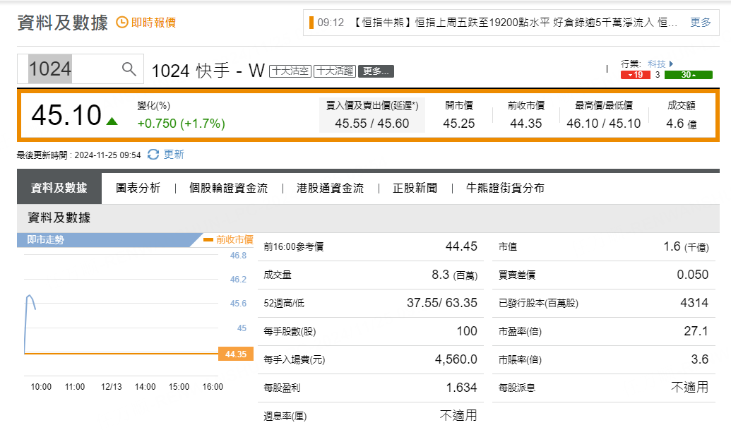Click the 每股盈利 value 1.634
The image size is (731, 430).
click(x=461, y=388)
